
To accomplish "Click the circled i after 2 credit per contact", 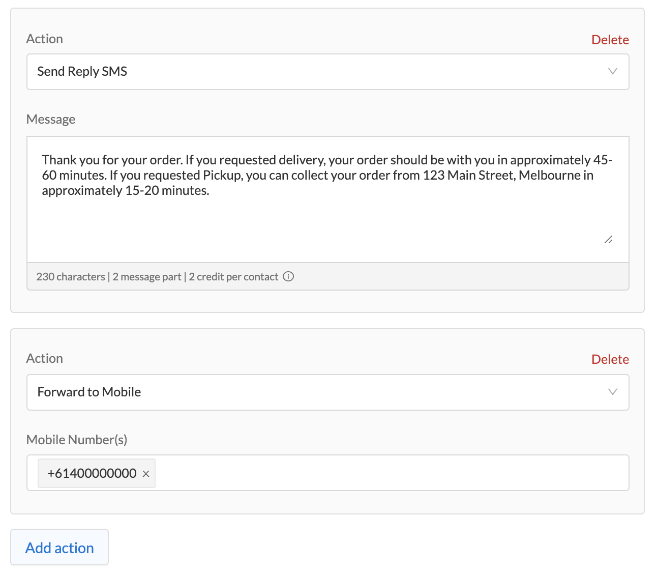I will [x=288, y=276].
